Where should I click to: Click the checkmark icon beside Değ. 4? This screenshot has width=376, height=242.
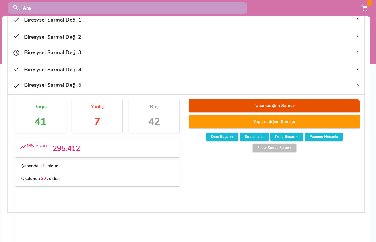pyautogui.click(x=17, y=69)
